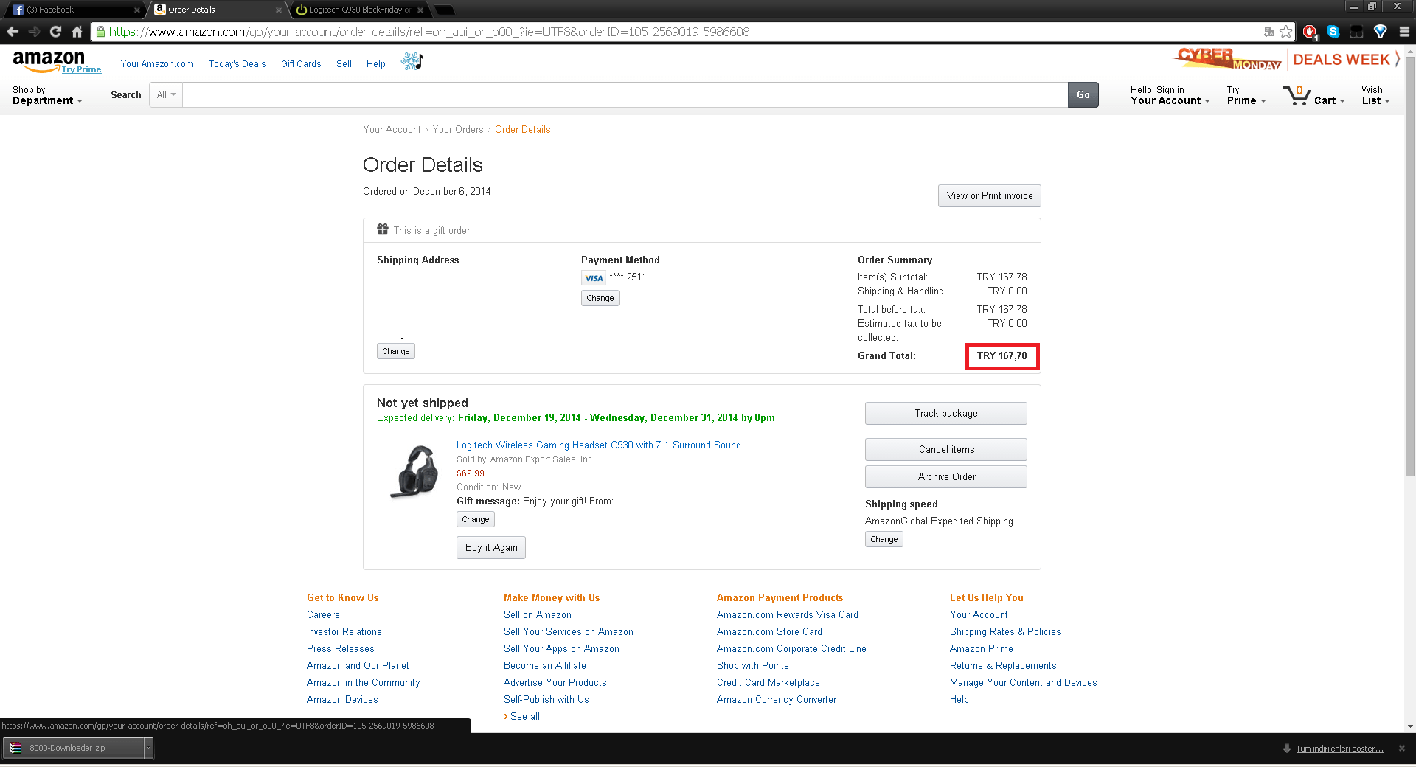Open the search category All dropdown
1416x767 pixels.
[166, 95]
